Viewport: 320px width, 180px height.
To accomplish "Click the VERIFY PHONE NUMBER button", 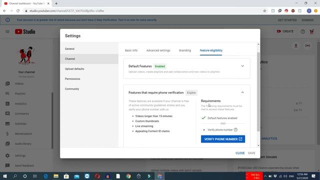I will [223, 139].
